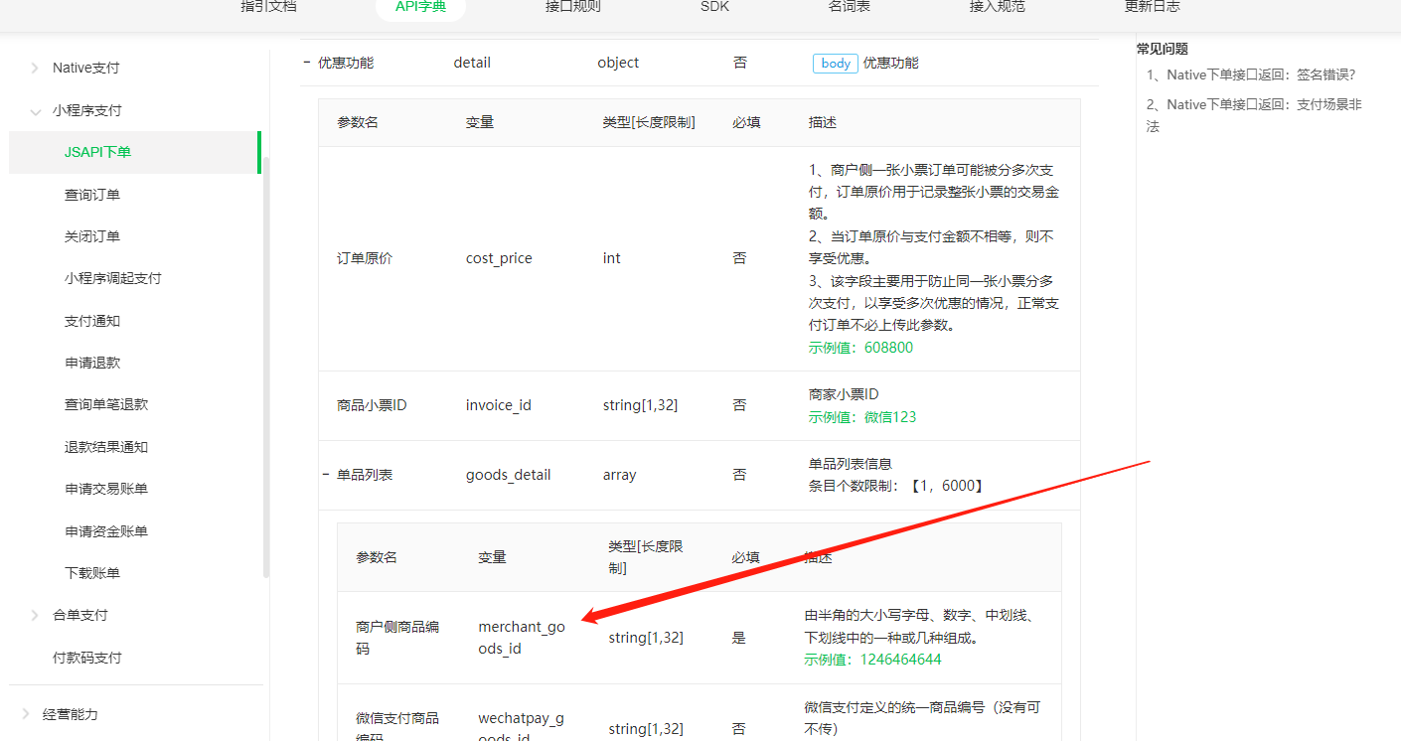Click the example value 微信123
This screenshot has height=741, width=1401.
pyautogui.click(x=890, y=417)
